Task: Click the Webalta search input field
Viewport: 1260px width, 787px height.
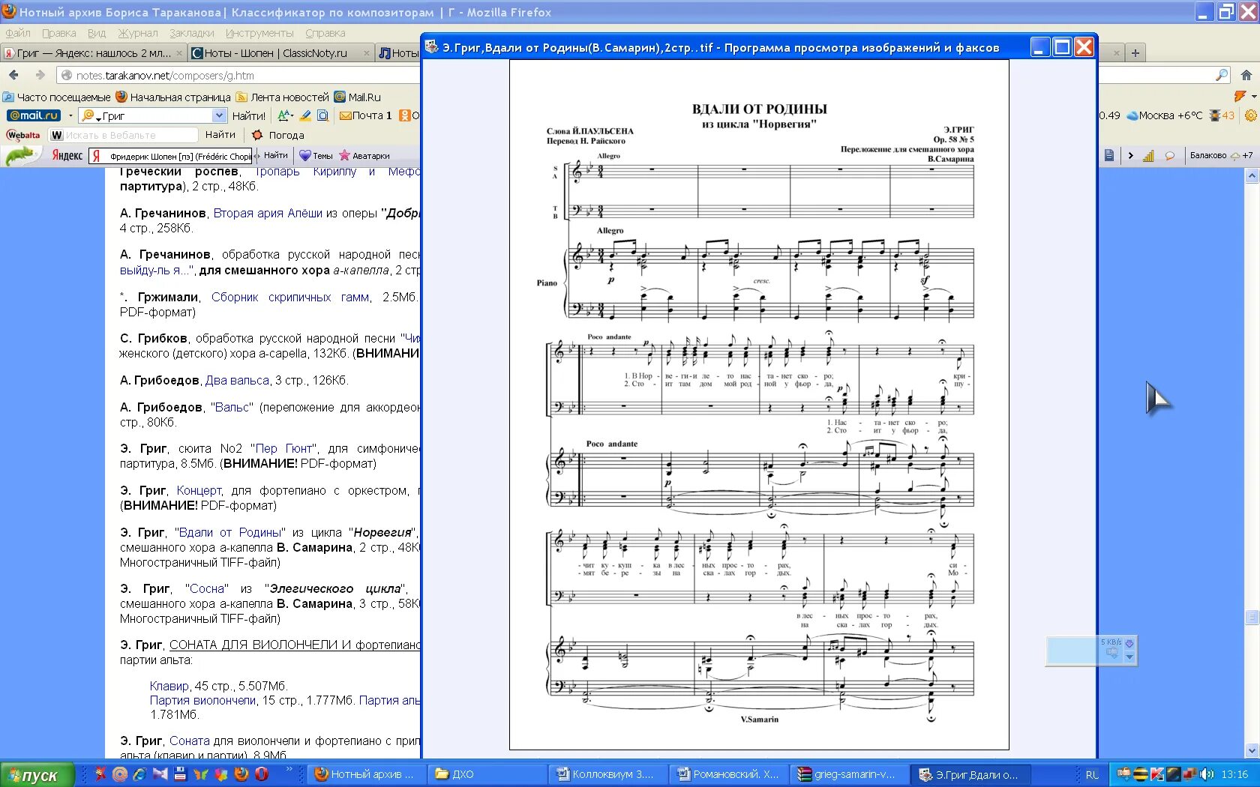Action: pyautogui.click(x=124, y=135)
